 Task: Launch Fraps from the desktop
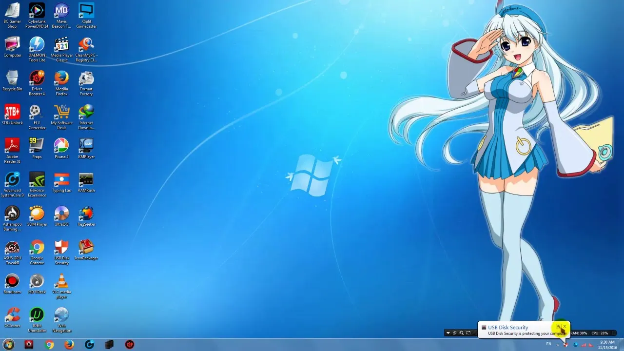[37, 148]
